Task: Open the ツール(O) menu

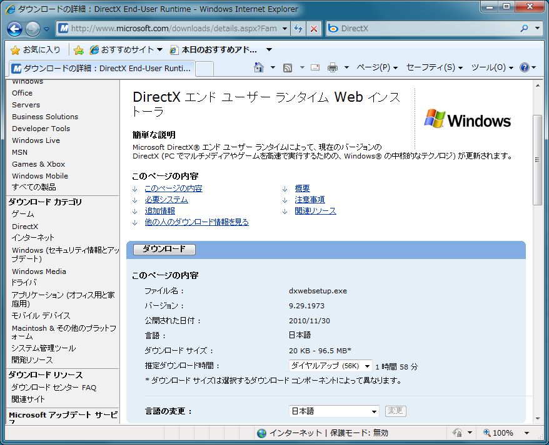Action: pyautogui.click(x=492, y=67)
